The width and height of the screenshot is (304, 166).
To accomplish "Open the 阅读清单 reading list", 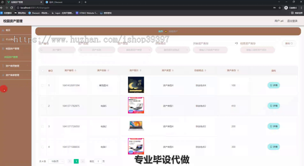I will (297, 13).
